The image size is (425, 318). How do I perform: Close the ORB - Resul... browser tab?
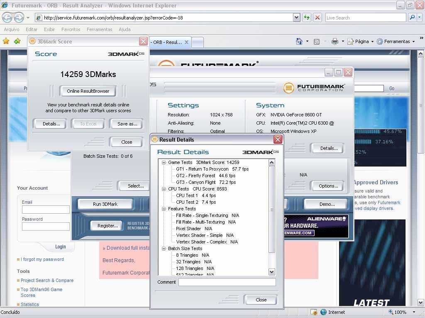pyautogui.click(x=186, y=42)
